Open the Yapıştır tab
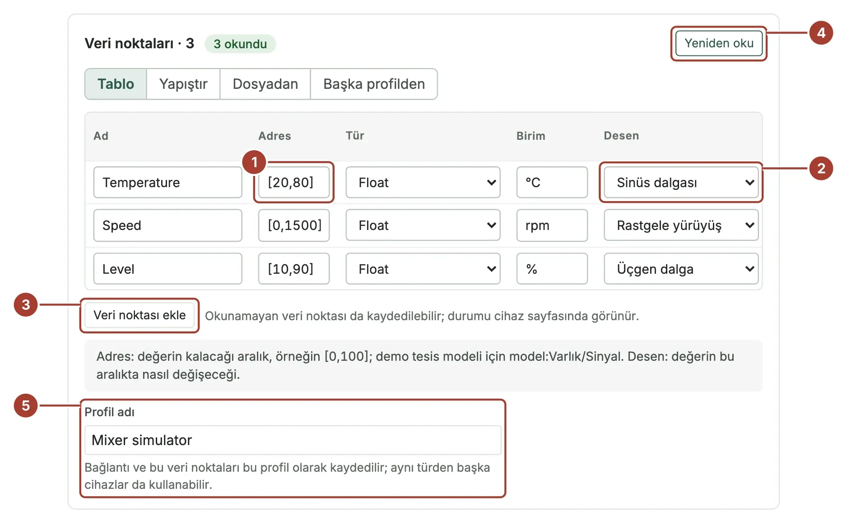Image resolution: width=847 pixels, height=524 pixels. pos(183,84)
